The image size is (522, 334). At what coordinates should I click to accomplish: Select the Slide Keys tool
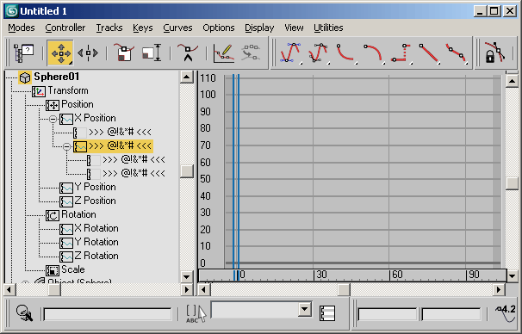point(88,53)
